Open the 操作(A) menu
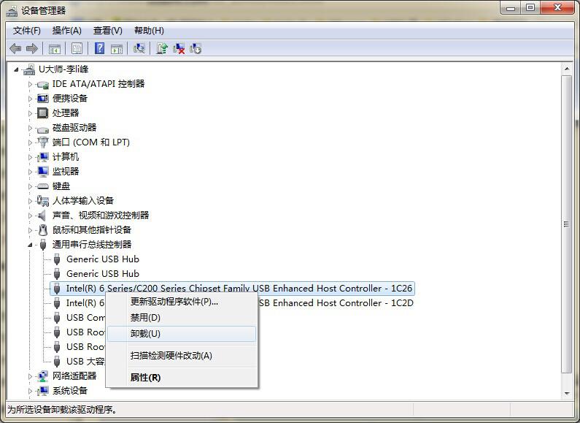The height and width of the screenshot is (423, 580). (66, 30)
